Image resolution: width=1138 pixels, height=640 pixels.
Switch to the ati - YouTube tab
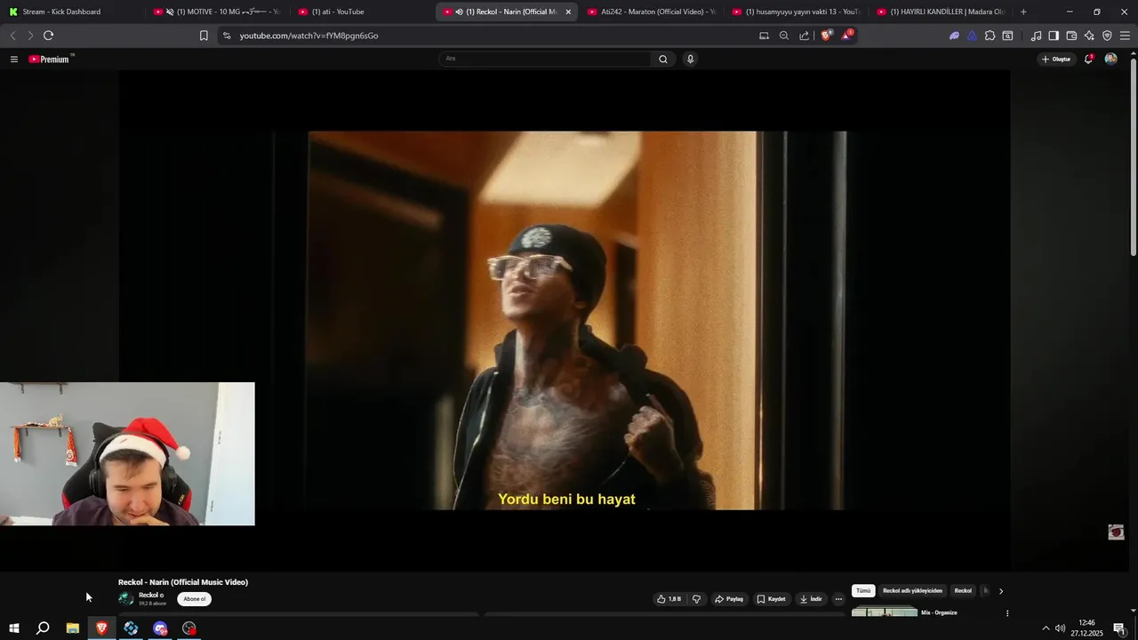(x=363, y=12)
